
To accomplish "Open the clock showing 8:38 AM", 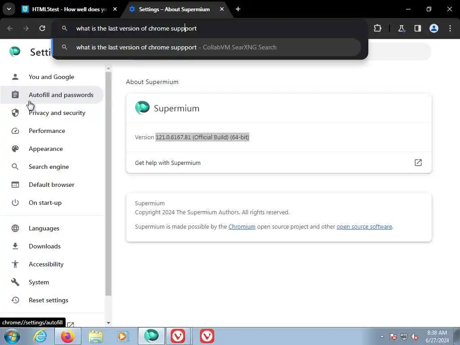I will coord(437,336).
